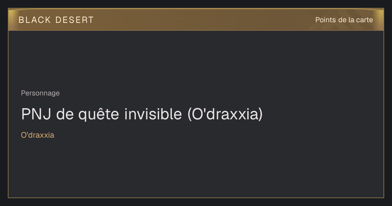The width and height of the screenshot is (392, 206).
Task: Click the empty dark card area below O'draxxia
Action: 196,168
